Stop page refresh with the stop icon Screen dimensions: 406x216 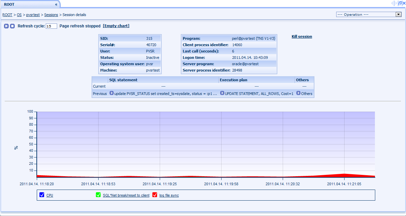click(12, 26)
